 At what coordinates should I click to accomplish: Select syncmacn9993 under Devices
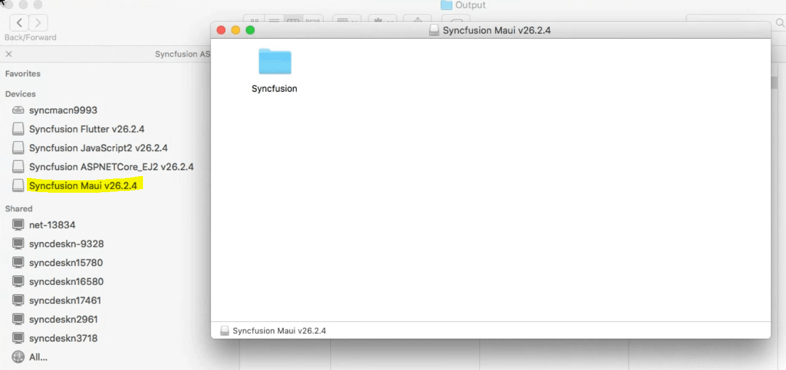coord(63,110)
